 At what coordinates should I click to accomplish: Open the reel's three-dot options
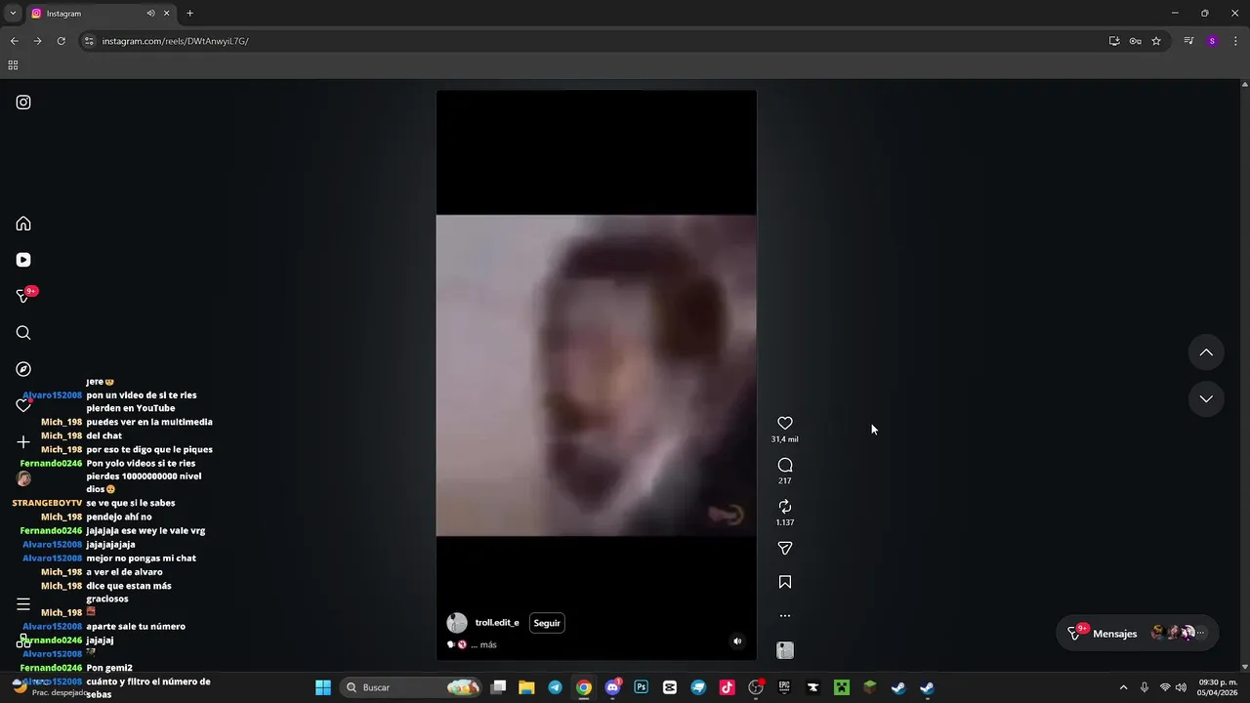coord(785,616)
